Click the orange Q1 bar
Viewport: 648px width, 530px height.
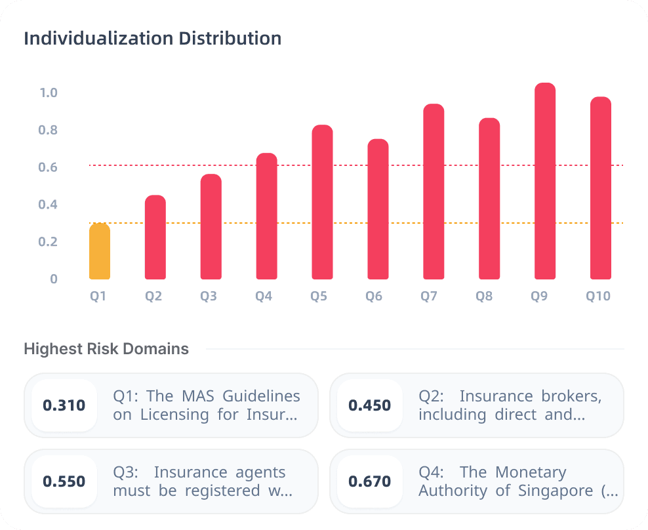(x=100, y=251)
